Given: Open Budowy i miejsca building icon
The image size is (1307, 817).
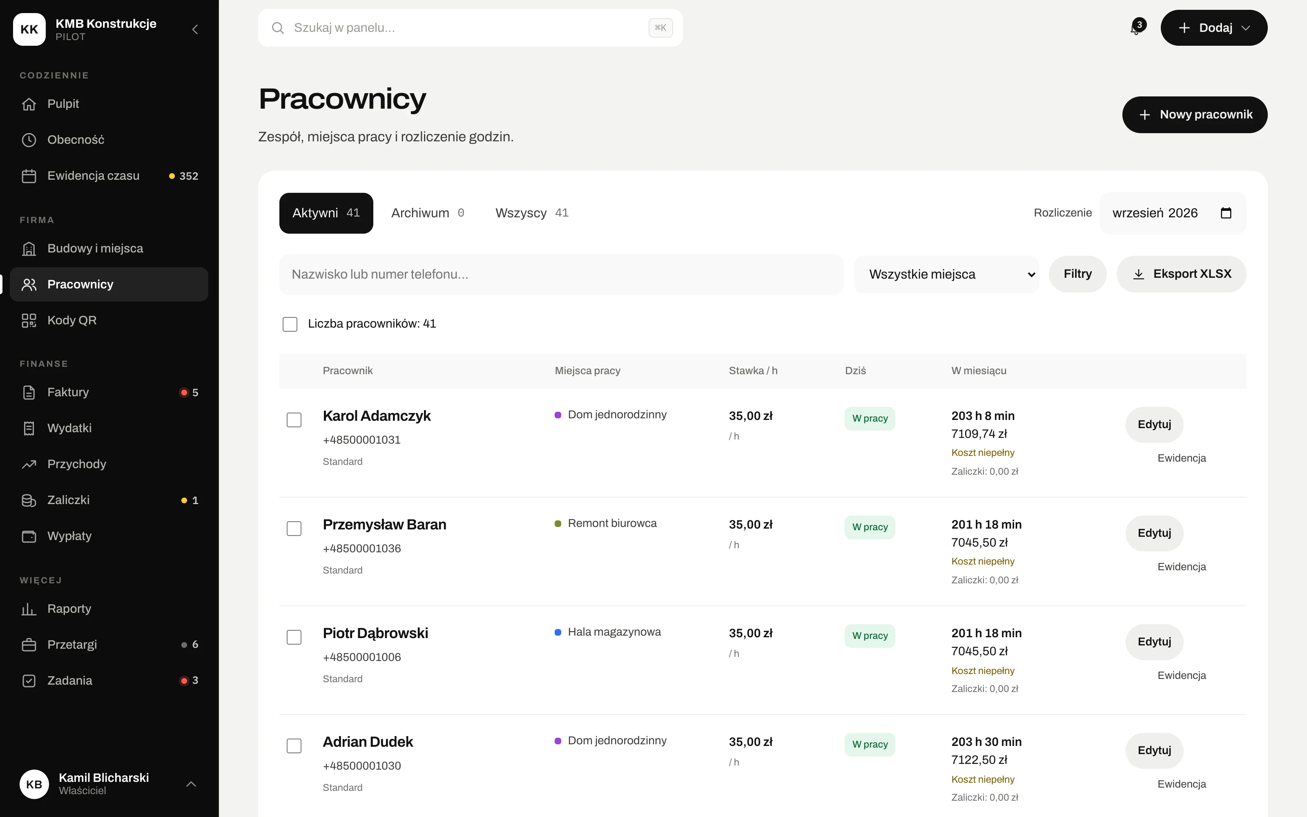Looking at the screenshot, I should click(29, 248).
